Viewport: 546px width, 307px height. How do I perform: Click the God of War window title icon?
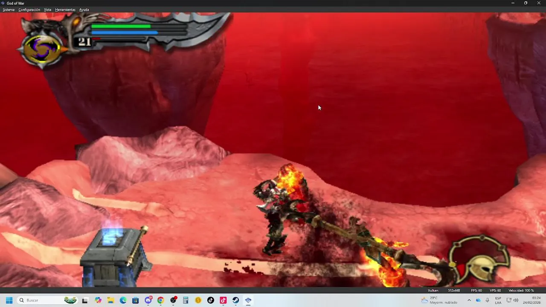click(x=3, y=3)
